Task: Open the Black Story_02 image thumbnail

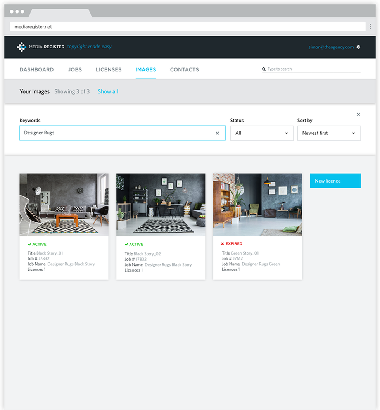Action: 161,204
